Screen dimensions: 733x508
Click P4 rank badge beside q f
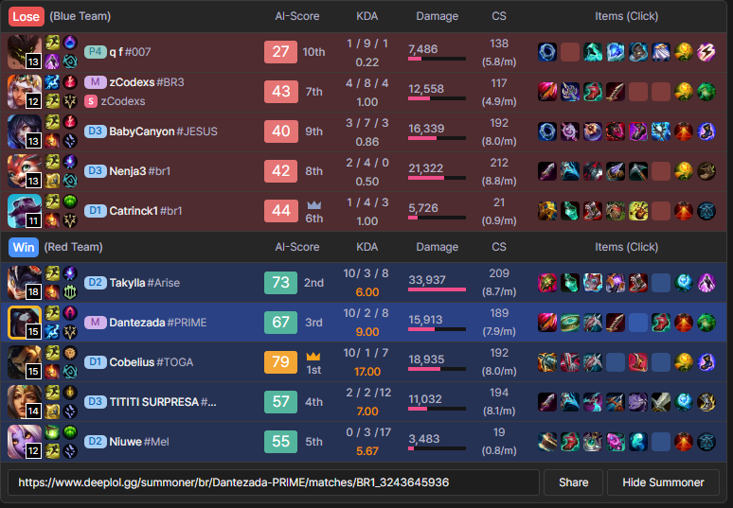click(x=96, y=52)
